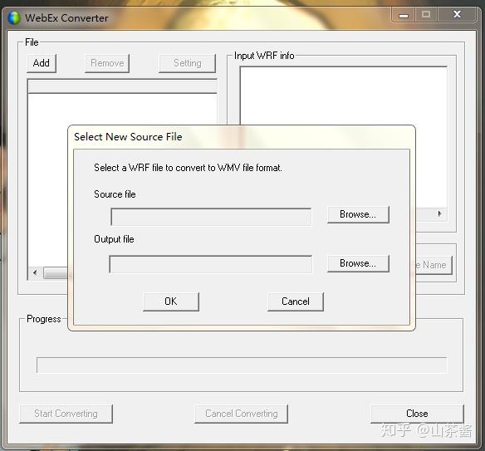Click inside the Input WRF info box
This screenshot has height=451, width=485.
(343, 96)
